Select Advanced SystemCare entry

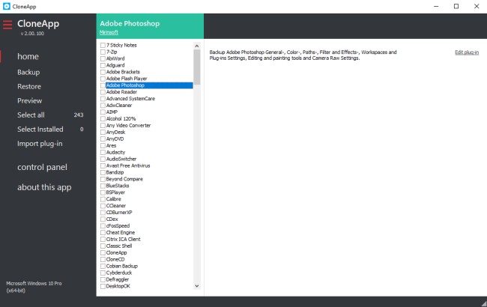130,99
